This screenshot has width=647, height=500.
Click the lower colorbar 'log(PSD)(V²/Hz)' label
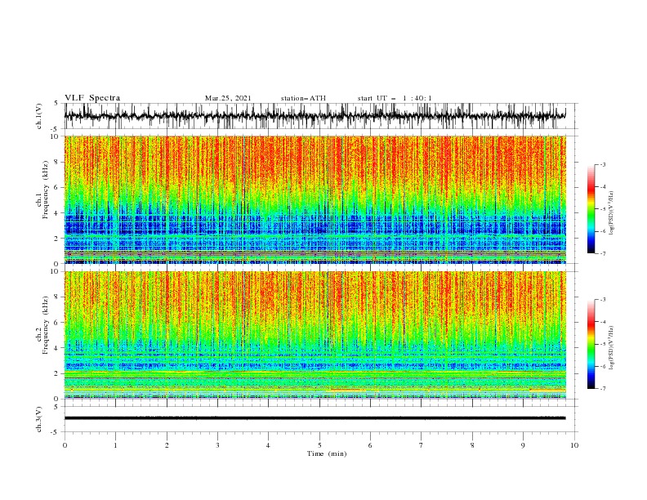tap(612, 348)
